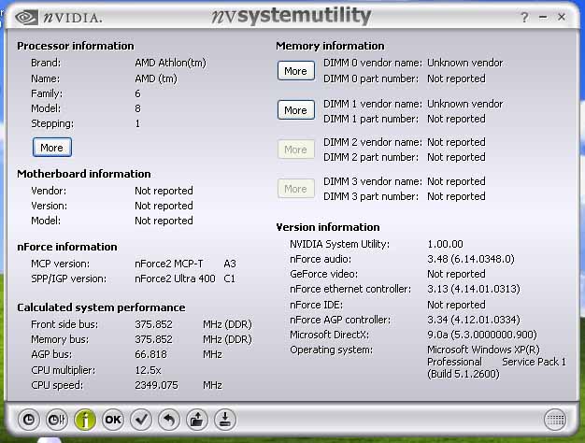Click the AGP bus value 66.818
This screenshot has height=443, width=585.
(150, 354)
